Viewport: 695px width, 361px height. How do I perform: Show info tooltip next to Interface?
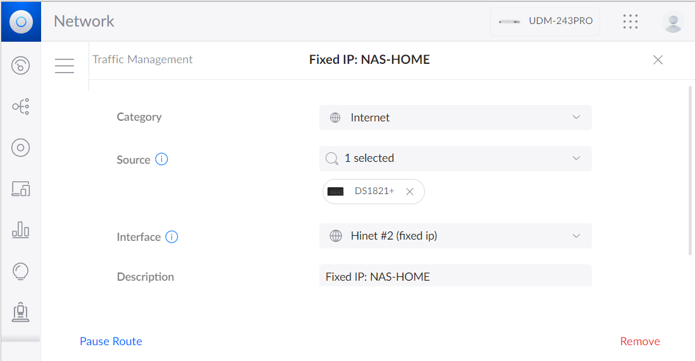[172, 237]
